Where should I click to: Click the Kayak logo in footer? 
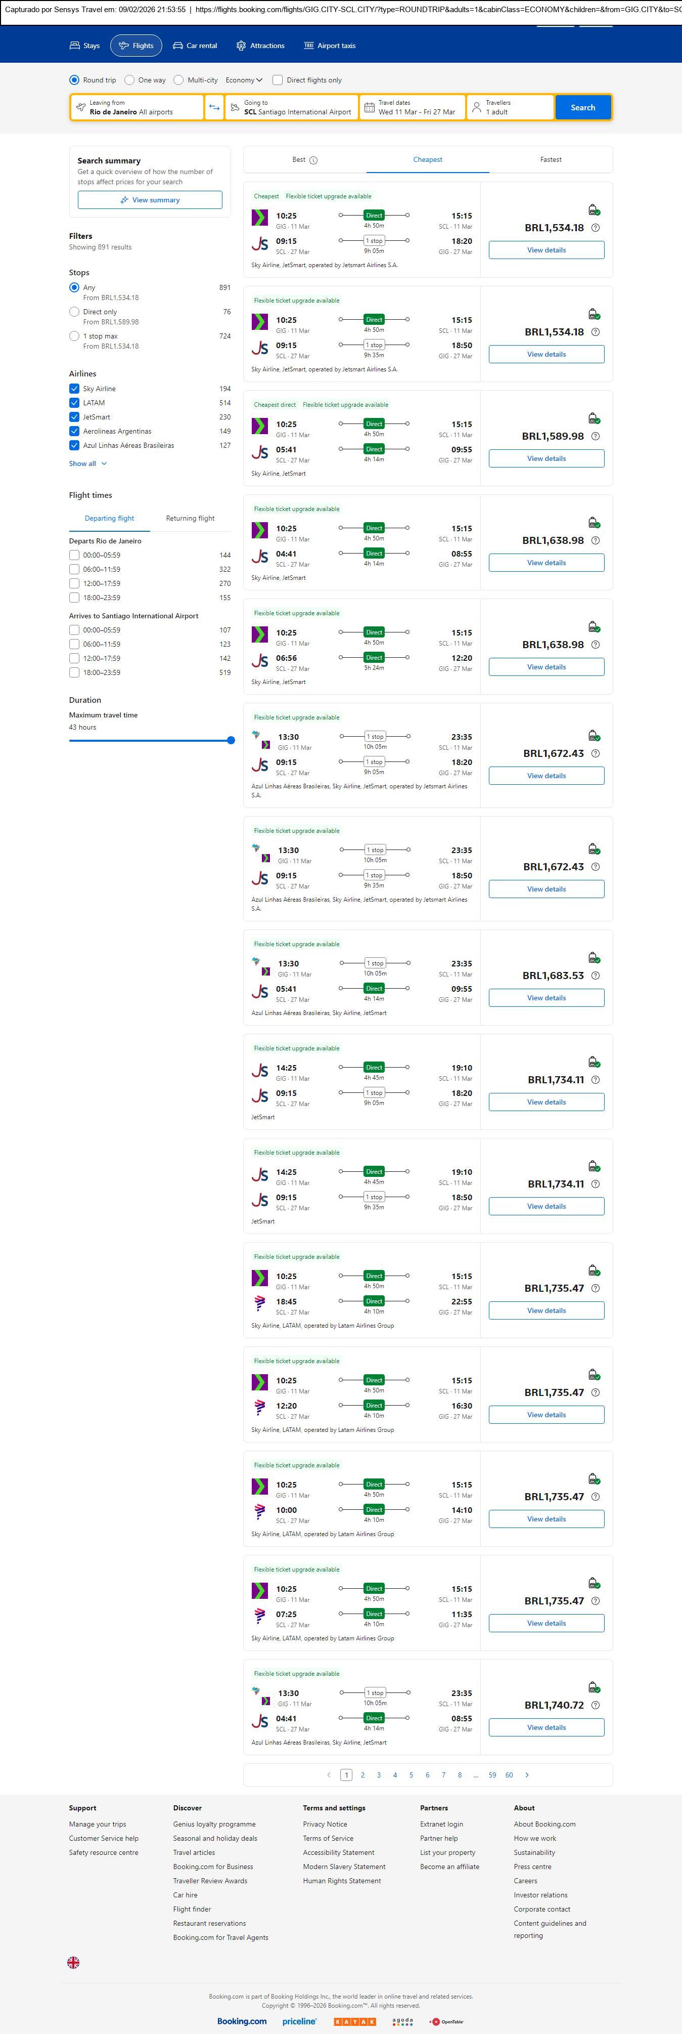point(354,2020)
